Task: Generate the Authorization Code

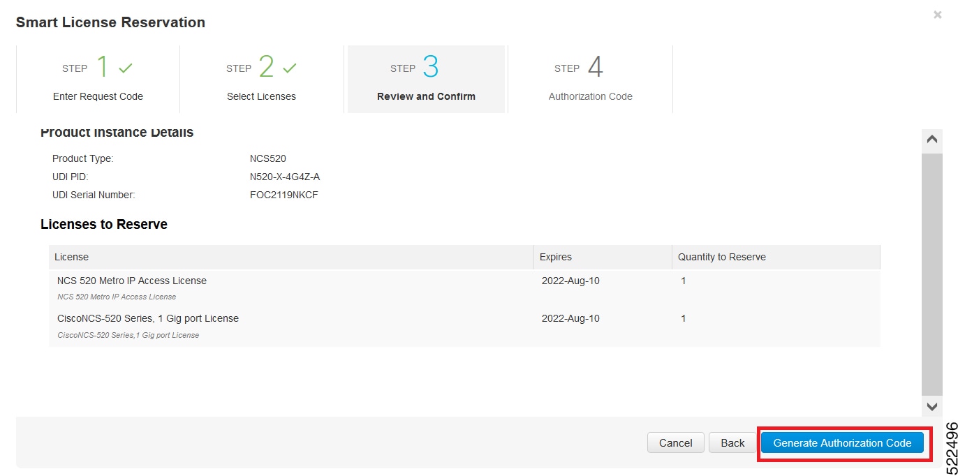Action: [x=842, y=442]
